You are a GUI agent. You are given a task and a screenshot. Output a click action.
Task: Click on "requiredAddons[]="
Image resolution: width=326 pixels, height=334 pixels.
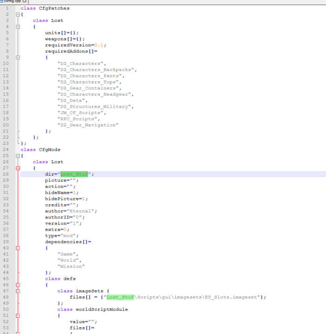[x=71, y=51]
